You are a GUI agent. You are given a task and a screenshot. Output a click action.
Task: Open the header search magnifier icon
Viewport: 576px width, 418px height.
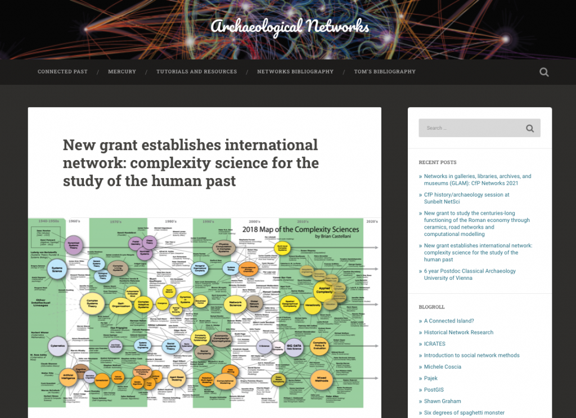(544, 72)
